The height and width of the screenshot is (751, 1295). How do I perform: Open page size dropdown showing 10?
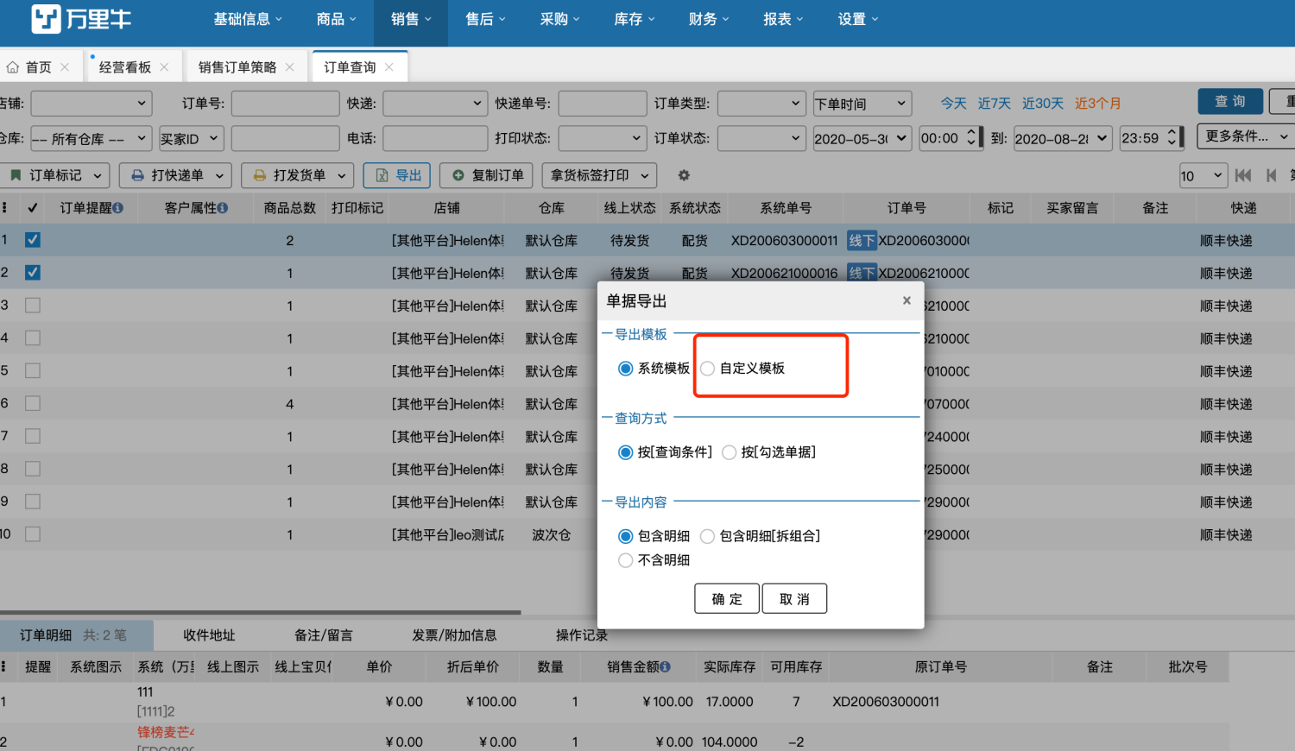coord(1203,175)
